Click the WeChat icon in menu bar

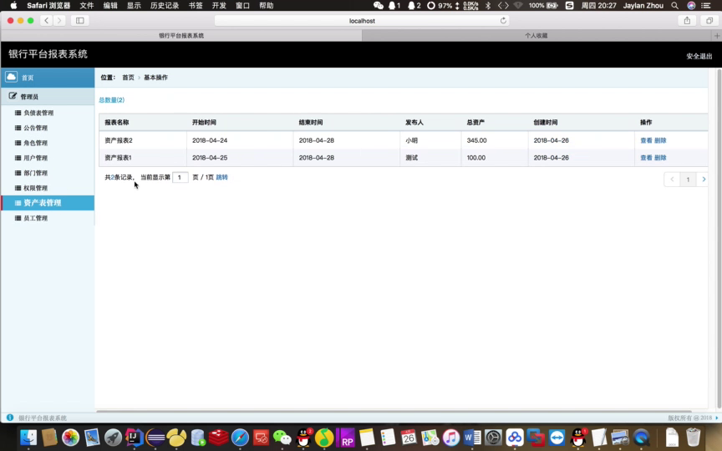pos(378,6)
